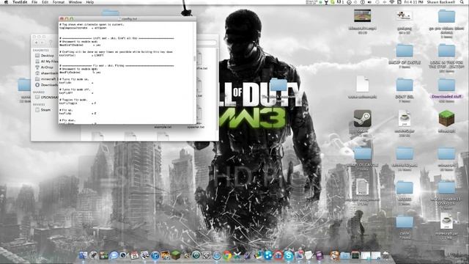This screenshot has height=264, width=469.
Task: Close the config.txt TextEdit window
Action: pos(62,18)
